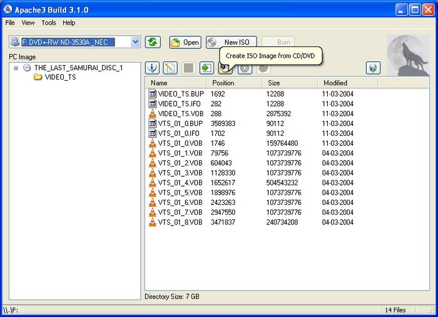Image resolution: width=438 pixels, height=317 pixels.
Task: Click the size value 504543232
Action: click(x=282, y=183)
